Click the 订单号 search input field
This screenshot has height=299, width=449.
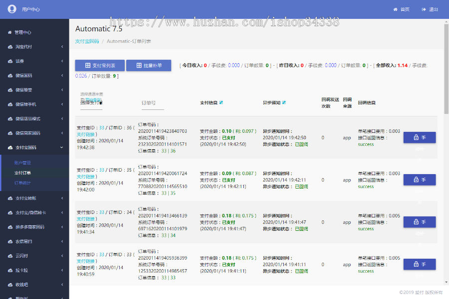(x=163, y=103)
